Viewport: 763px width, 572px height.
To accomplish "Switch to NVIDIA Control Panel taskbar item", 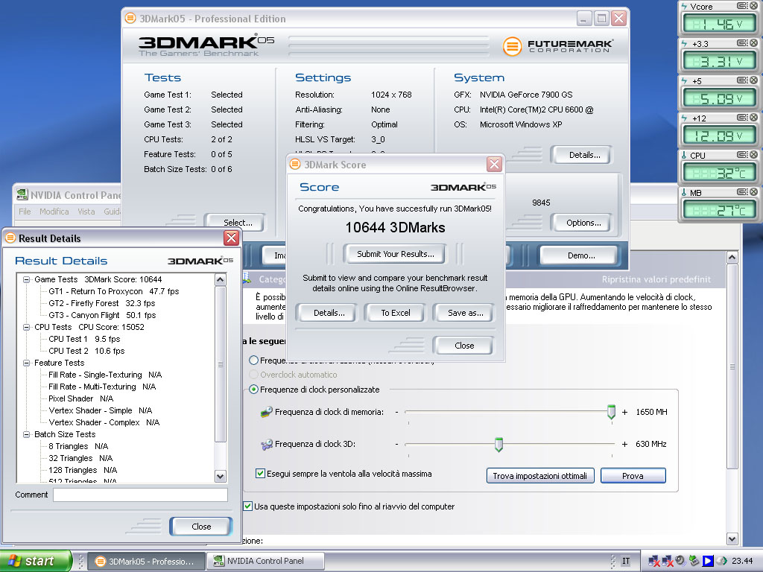I will point(265,561).
